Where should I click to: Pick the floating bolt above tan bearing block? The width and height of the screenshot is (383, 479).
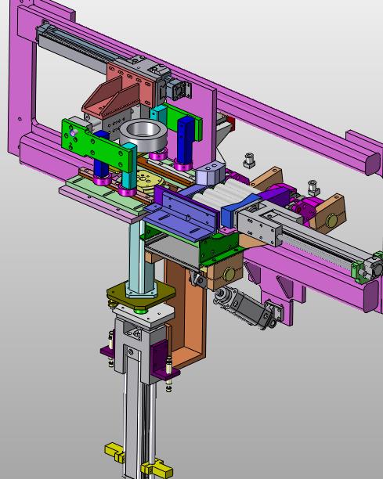click(x=313, y=188)
